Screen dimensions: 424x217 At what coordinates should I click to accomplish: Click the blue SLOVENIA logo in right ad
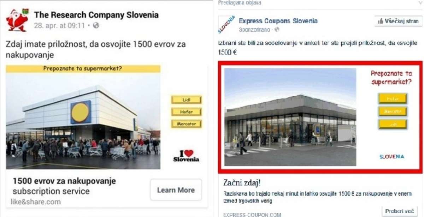(x=392, y=156)
